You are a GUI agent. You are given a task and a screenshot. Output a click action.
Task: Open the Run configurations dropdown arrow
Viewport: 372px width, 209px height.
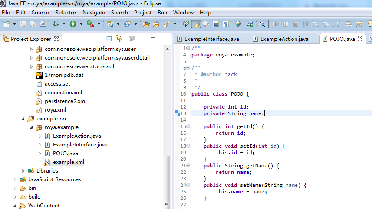[81, 24]
